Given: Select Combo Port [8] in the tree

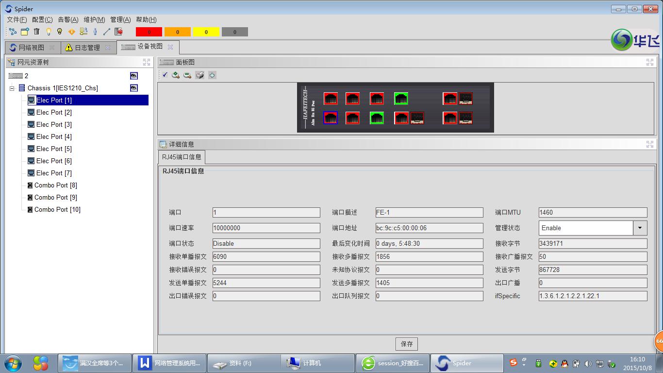Looking at the screenshot, I should [55, 185].
